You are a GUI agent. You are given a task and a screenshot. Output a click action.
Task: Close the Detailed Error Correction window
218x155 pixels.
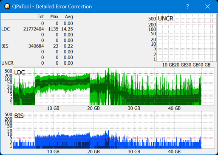[207, 6]
